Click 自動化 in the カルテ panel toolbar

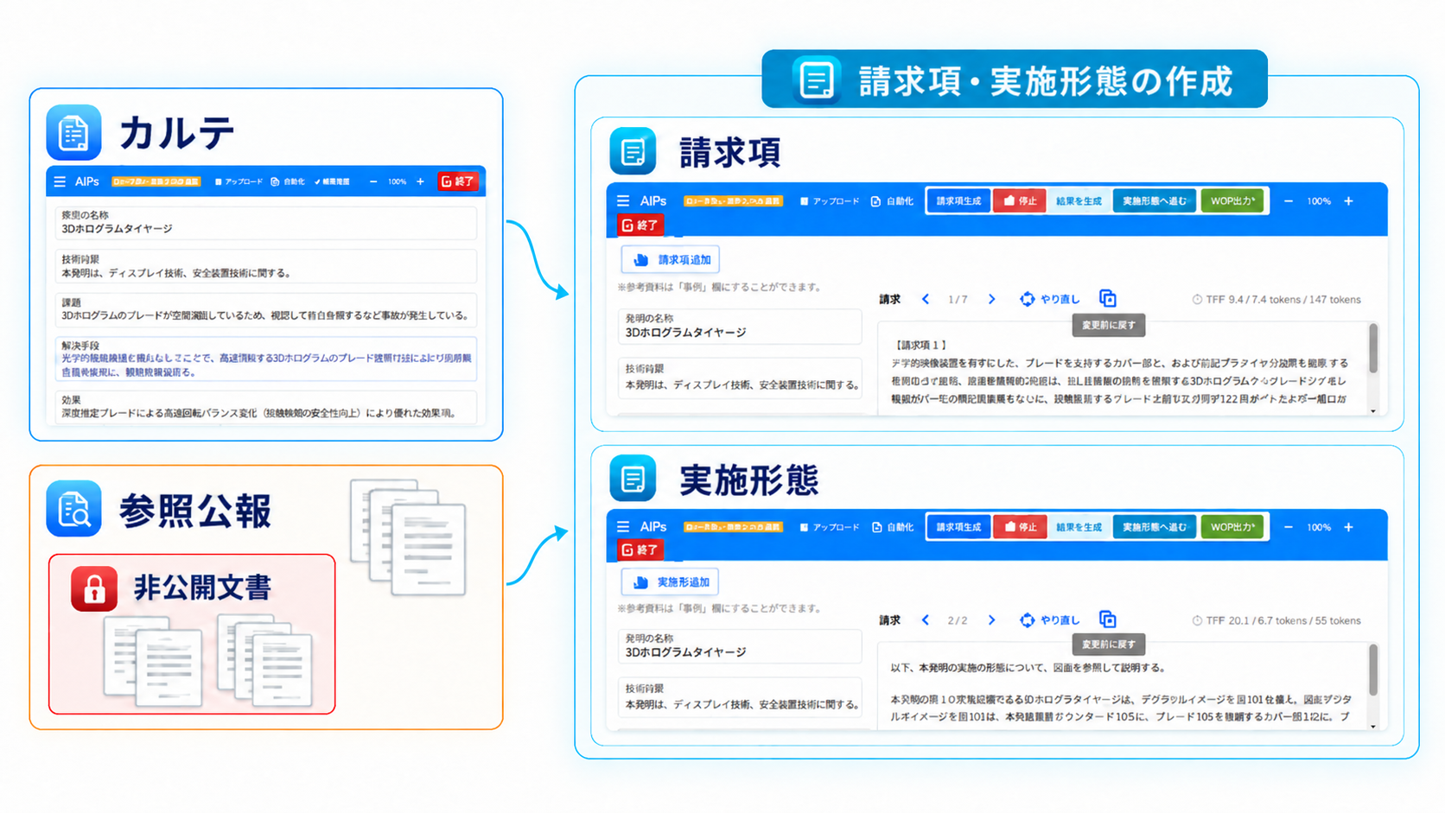coord(288,181)
